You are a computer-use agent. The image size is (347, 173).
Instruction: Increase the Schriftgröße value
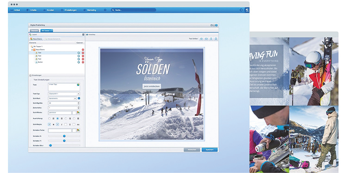click(79, 103)
